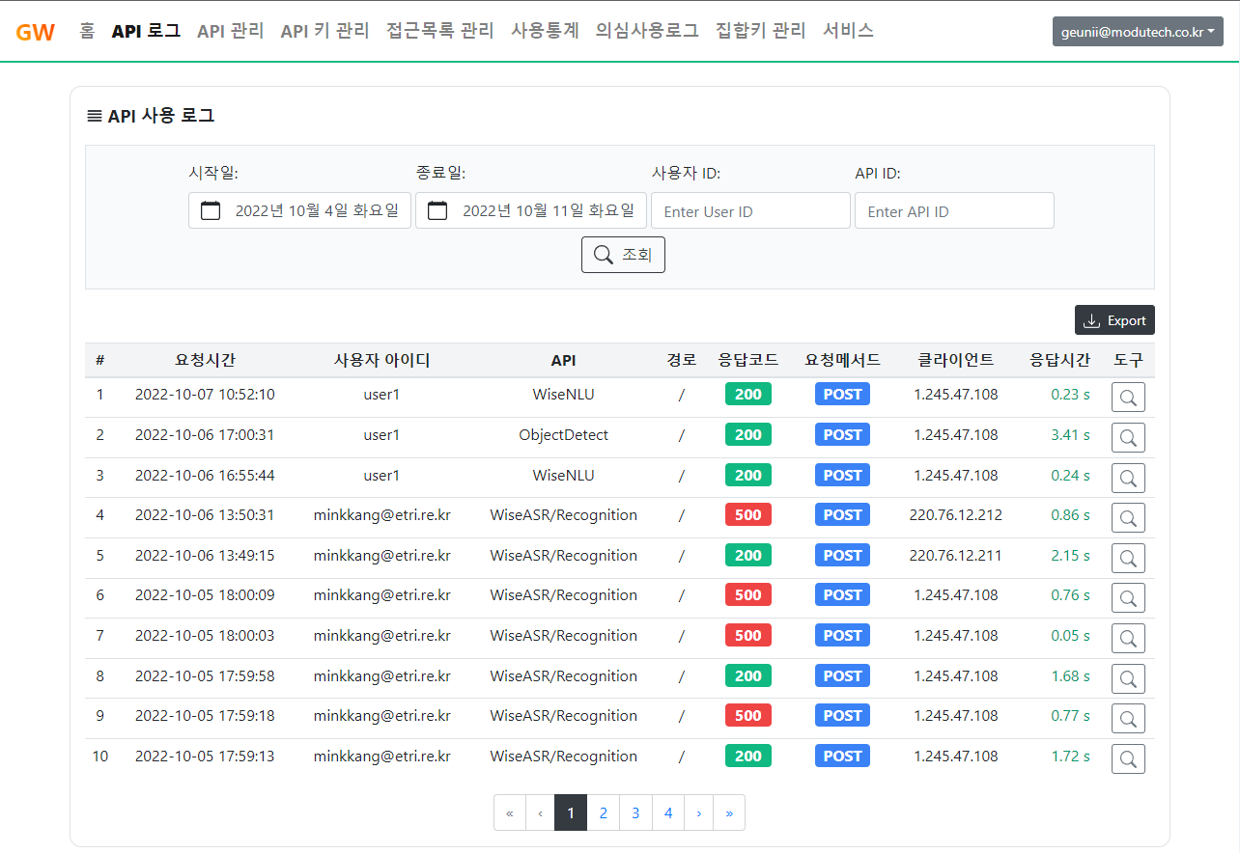The width and height of the screenshot is (1240, 853).
Task: Go to page 3 of the log
Action: pyautogui.click(x=635, y=813)
